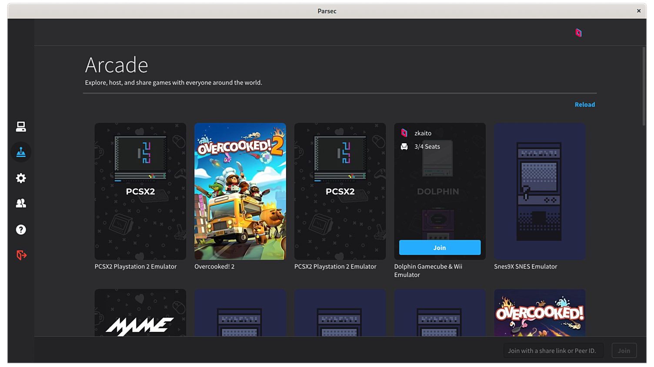654x367 pixels.
Task: Select the Arcade joystick sidebar icon
Action: [x=21, y=152]
